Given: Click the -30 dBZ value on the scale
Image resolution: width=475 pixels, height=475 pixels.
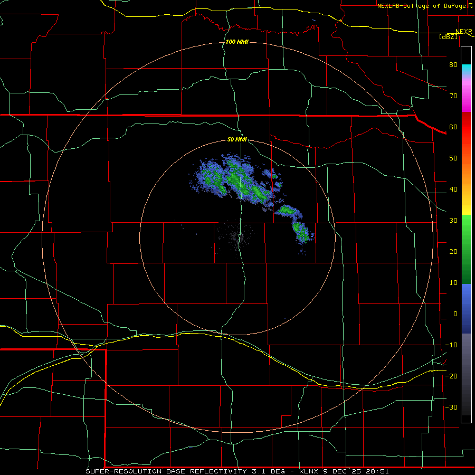Looking at the screenshot, I should point(451,407).
